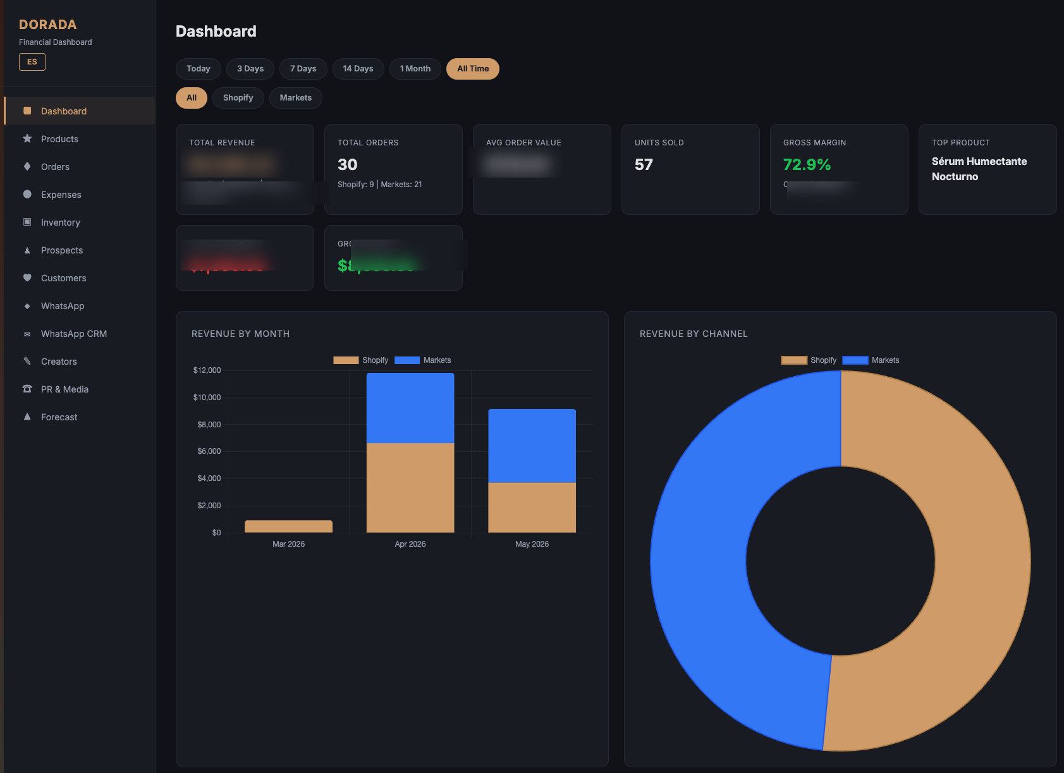Select the 1 Month range

pyautogui.click(x=415, y=69)
